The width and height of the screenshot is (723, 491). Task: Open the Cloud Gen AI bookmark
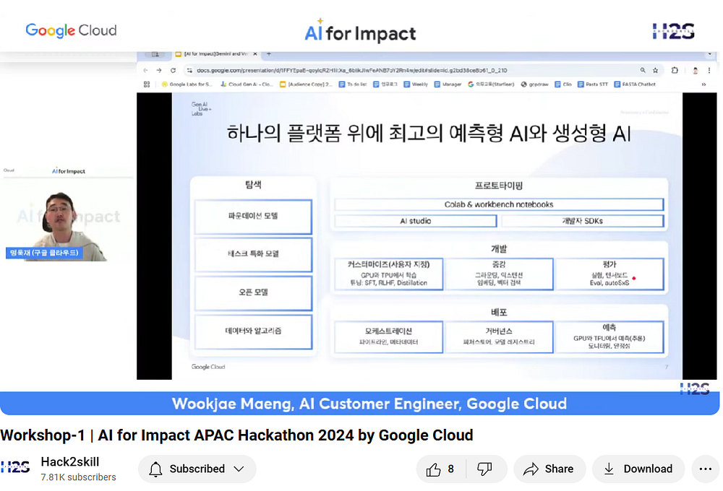point(247,84)
